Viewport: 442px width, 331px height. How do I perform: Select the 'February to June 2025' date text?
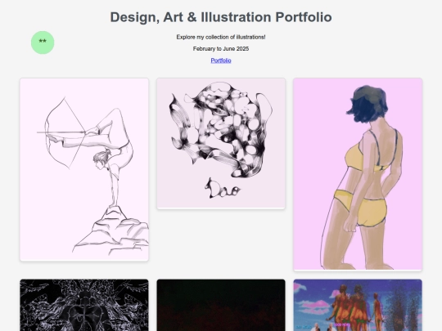point(221,49)
